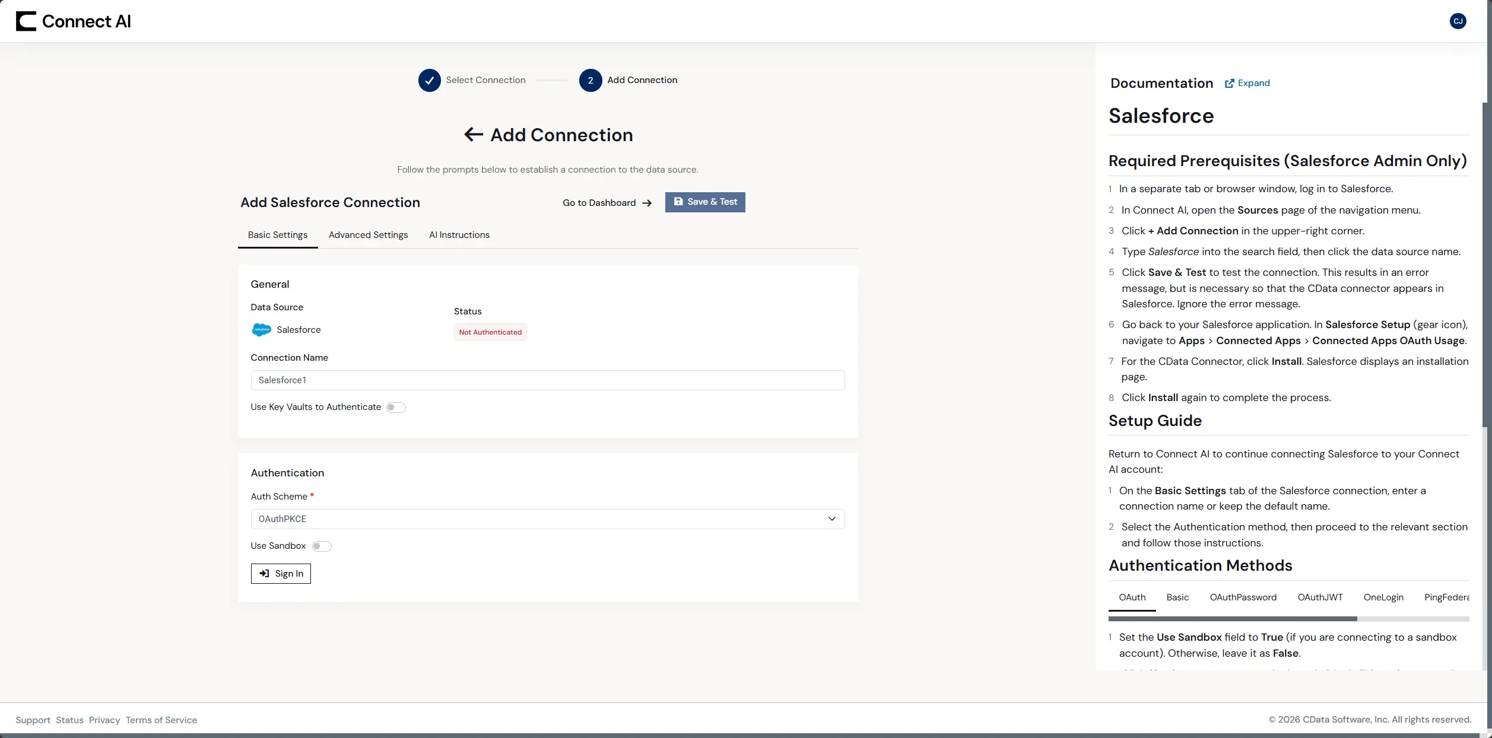
Task: Open the Auth Scheme OAuthPKCE dropdown
Action: (x=547, y=519)
